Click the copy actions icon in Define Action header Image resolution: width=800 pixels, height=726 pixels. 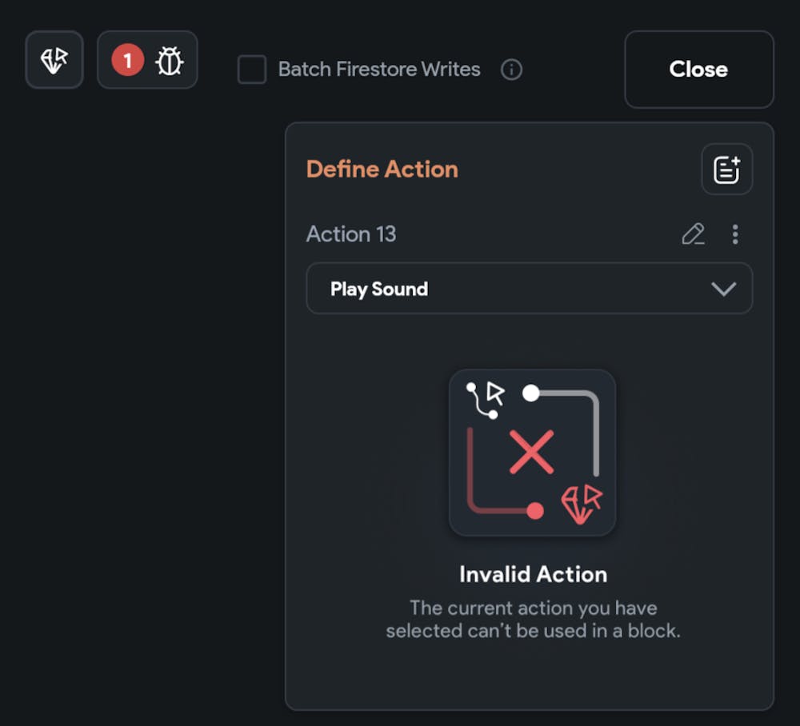tap(726, 169)
